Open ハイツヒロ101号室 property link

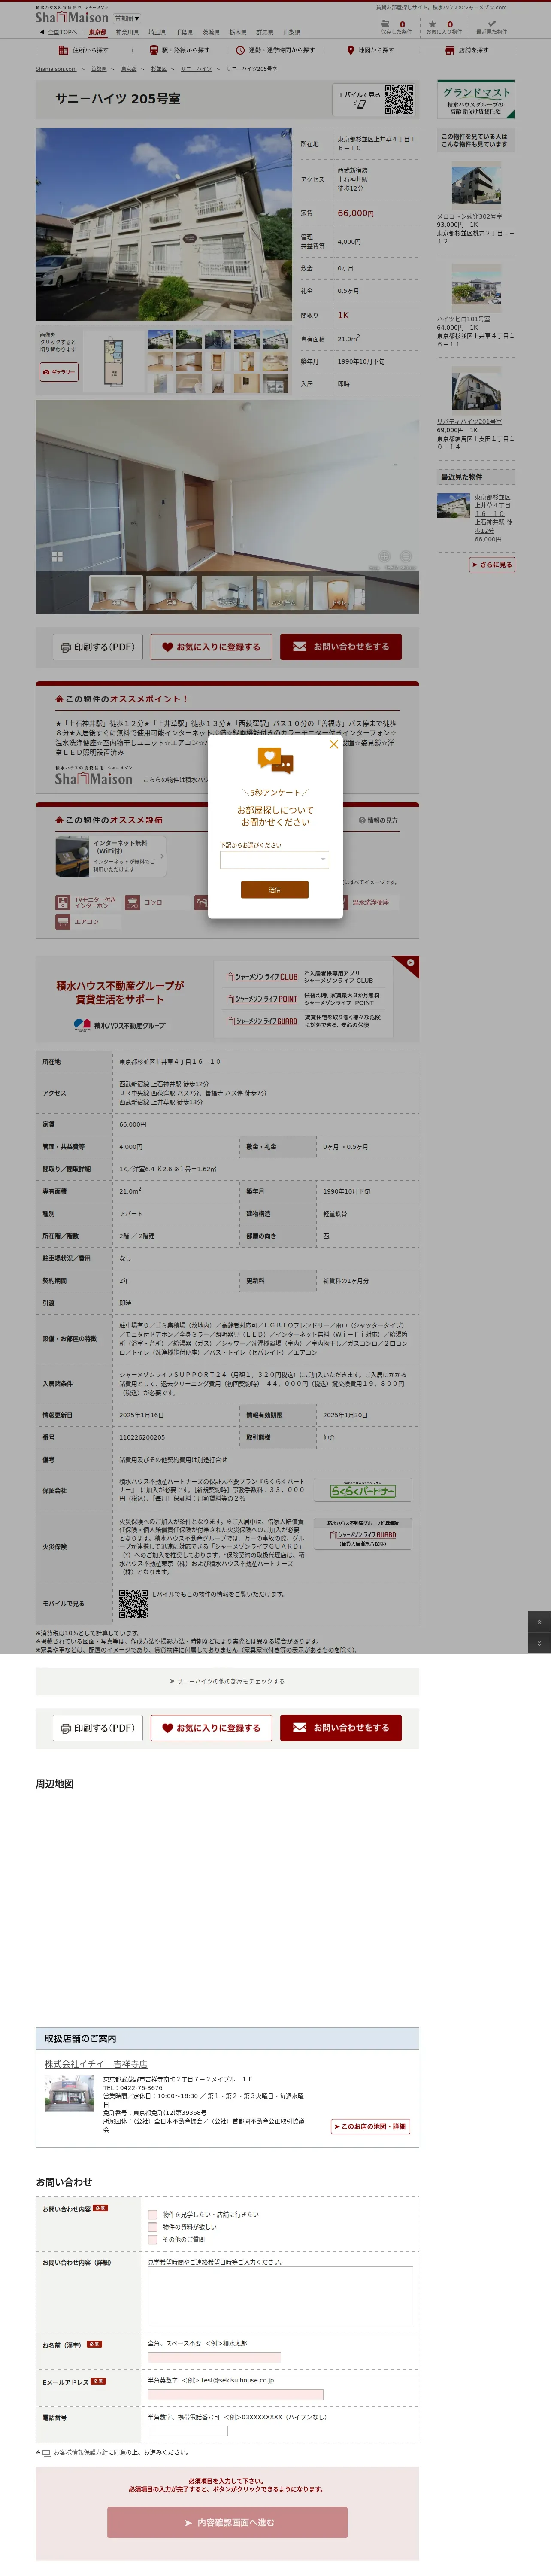pos(463,319)
